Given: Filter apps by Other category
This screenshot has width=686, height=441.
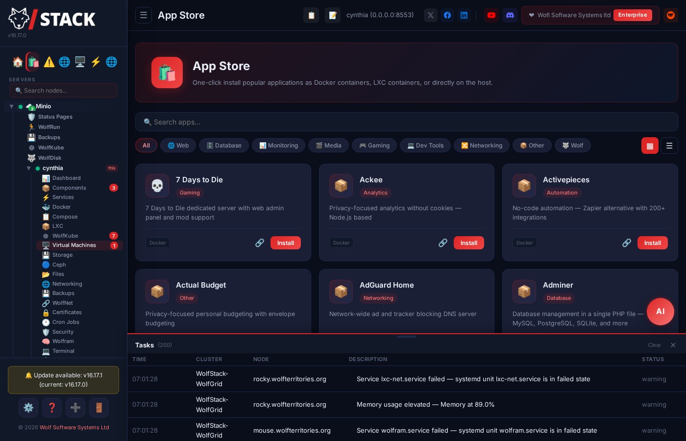Looking at the screenshot, I should pyautogui.click(x=532, y=146).
